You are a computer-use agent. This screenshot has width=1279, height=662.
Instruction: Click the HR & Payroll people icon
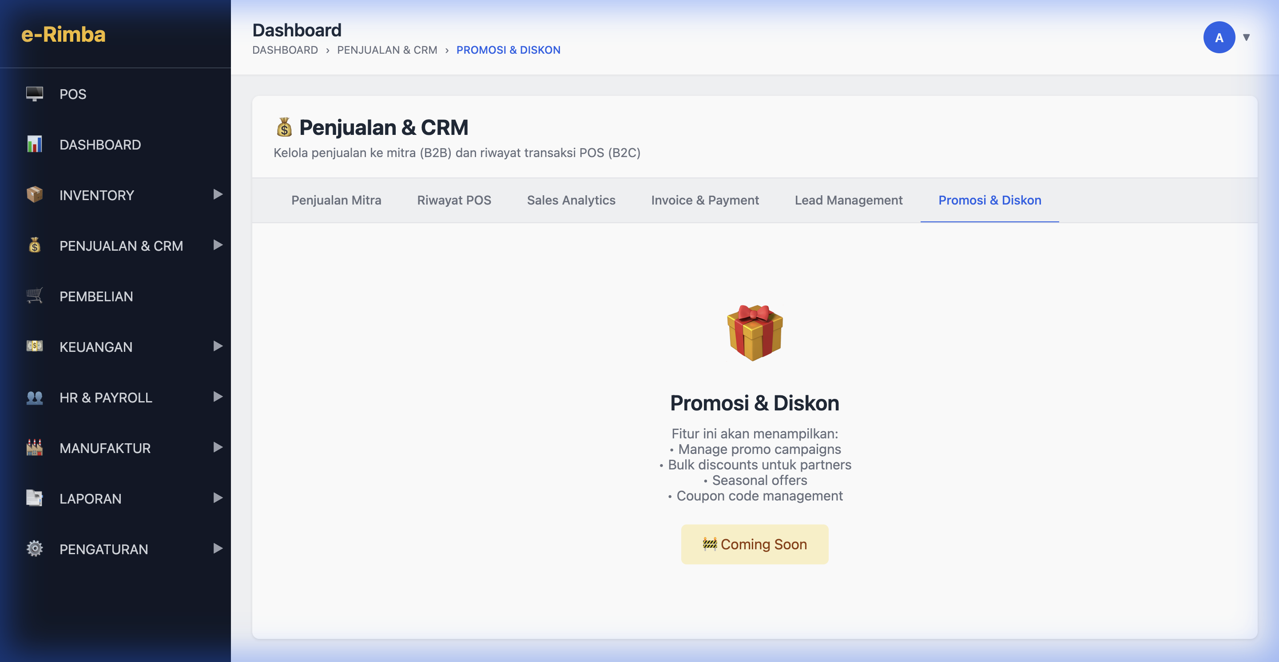pyautogui.click(x=34, y=397)
